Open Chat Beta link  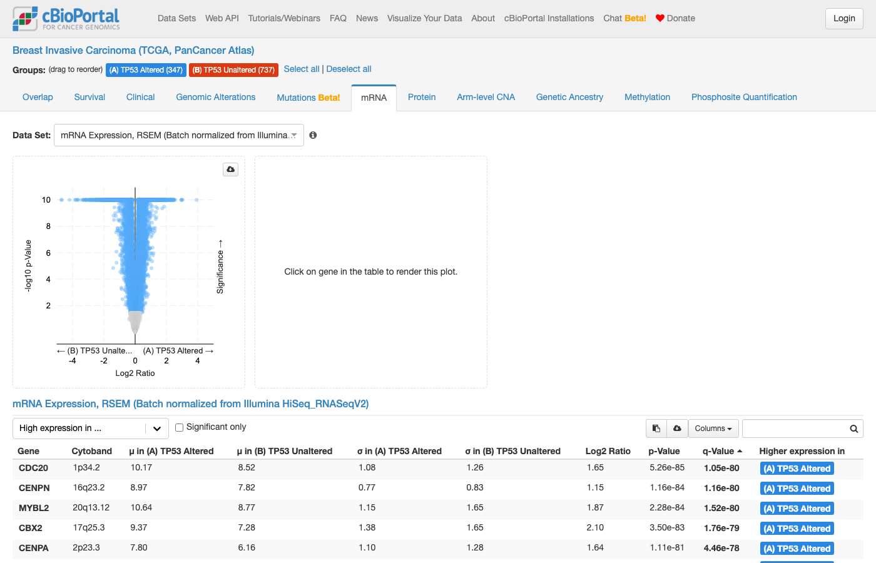pyautogui.click(x=624, y=18)
